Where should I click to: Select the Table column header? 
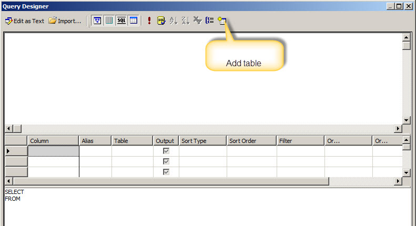tap(132, 141)
